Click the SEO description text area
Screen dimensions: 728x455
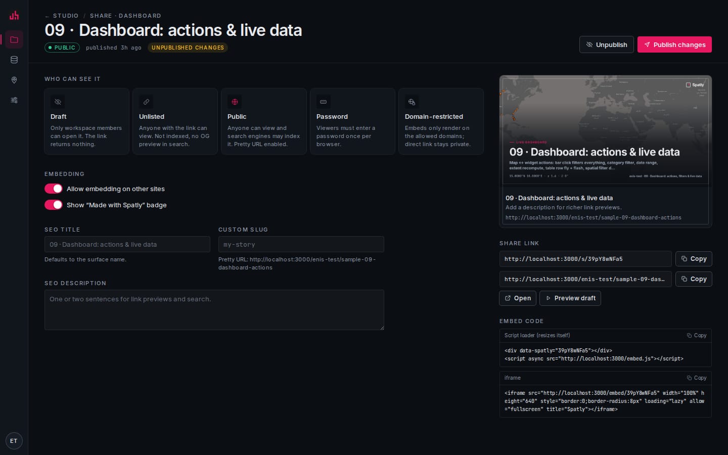pyautogui.click(x=214, y=310)
